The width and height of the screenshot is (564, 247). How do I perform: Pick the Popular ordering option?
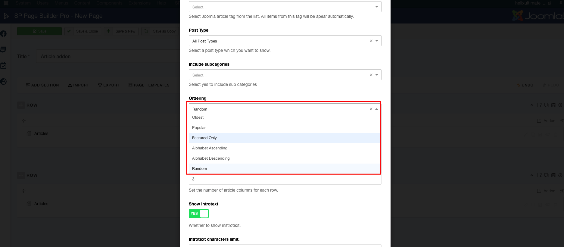click(x=199, y=128)
